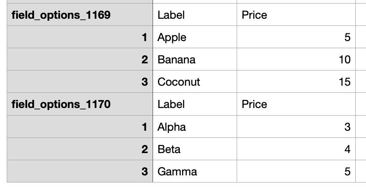The height and width of the screenshot is (191, 366).
Task: Click row number 3 beside Gamma
Action: pos(145,172)
